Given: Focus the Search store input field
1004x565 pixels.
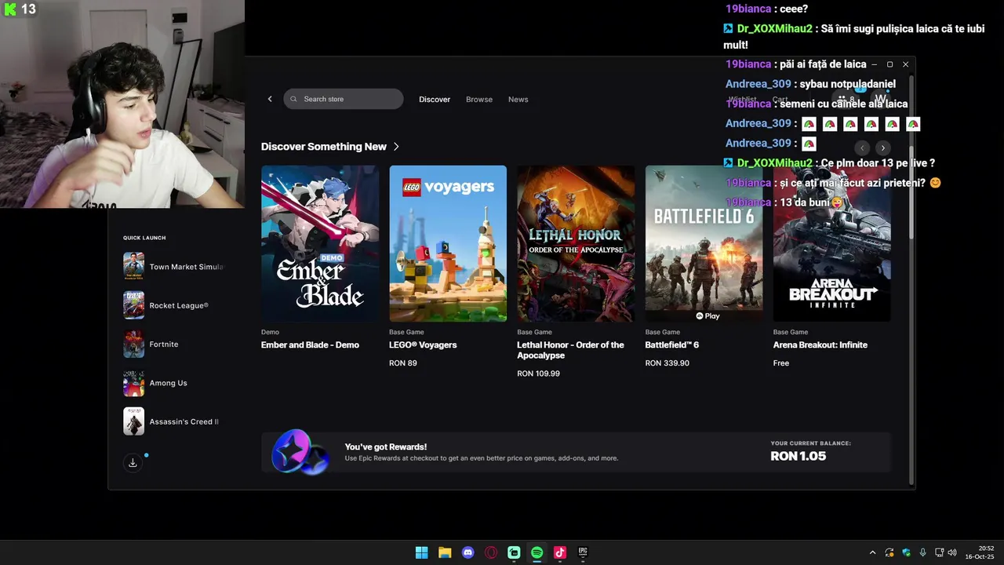Looking at the screenshot, I should click(x=344, y=99).
